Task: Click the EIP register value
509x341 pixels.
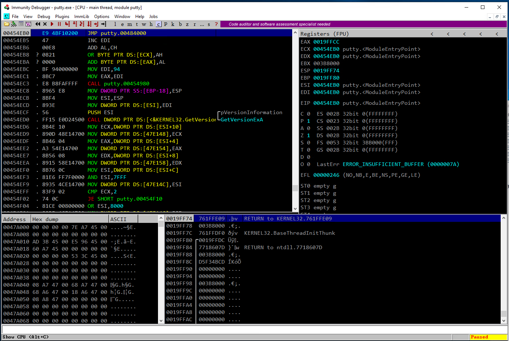Action: pyautogui.click(x=326, y=103)
